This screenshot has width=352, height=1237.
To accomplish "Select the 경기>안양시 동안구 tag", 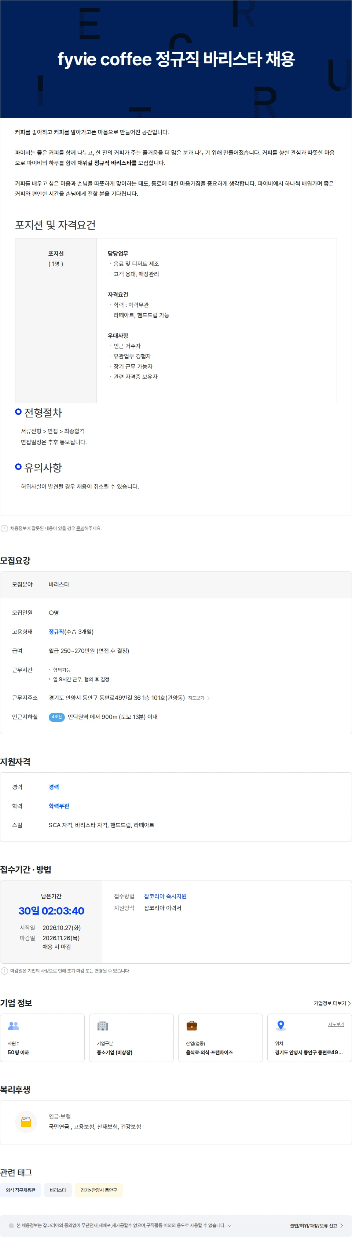I will (x=99, y=1190).
